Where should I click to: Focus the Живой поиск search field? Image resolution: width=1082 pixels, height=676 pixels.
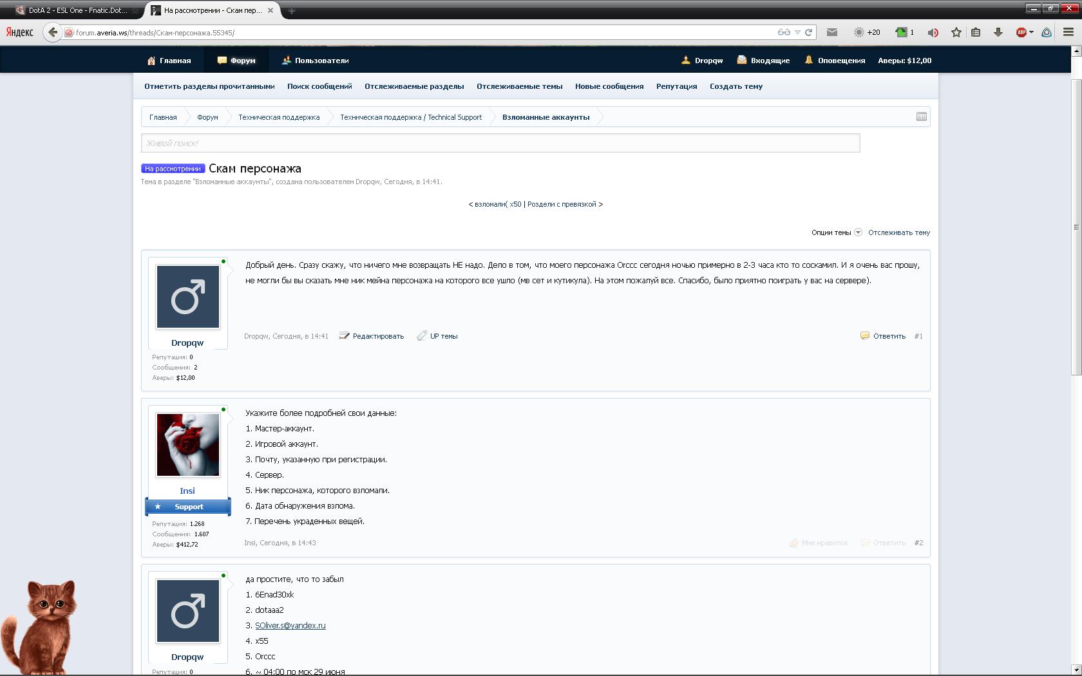point(500,143)
